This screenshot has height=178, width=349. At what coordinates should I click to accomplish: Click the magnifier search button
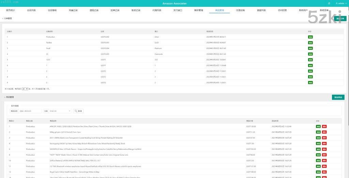pos(78,111)
